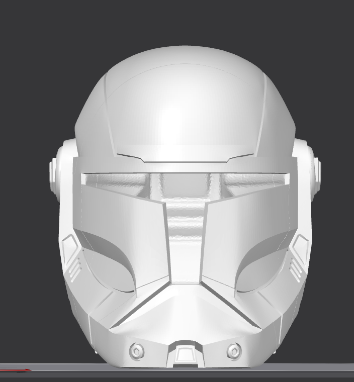Select the white helmet 3D model
This screenshot has width=354, height=382.
[185, 207]
